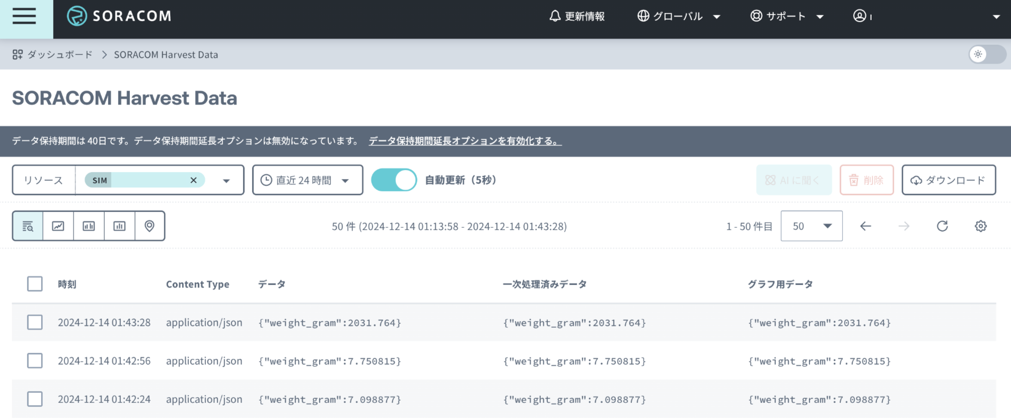Click the SORACOM Harvest Data page heading
This screenshot has height=418, width=1011.
pyautogui.click(x=124, y=98)
